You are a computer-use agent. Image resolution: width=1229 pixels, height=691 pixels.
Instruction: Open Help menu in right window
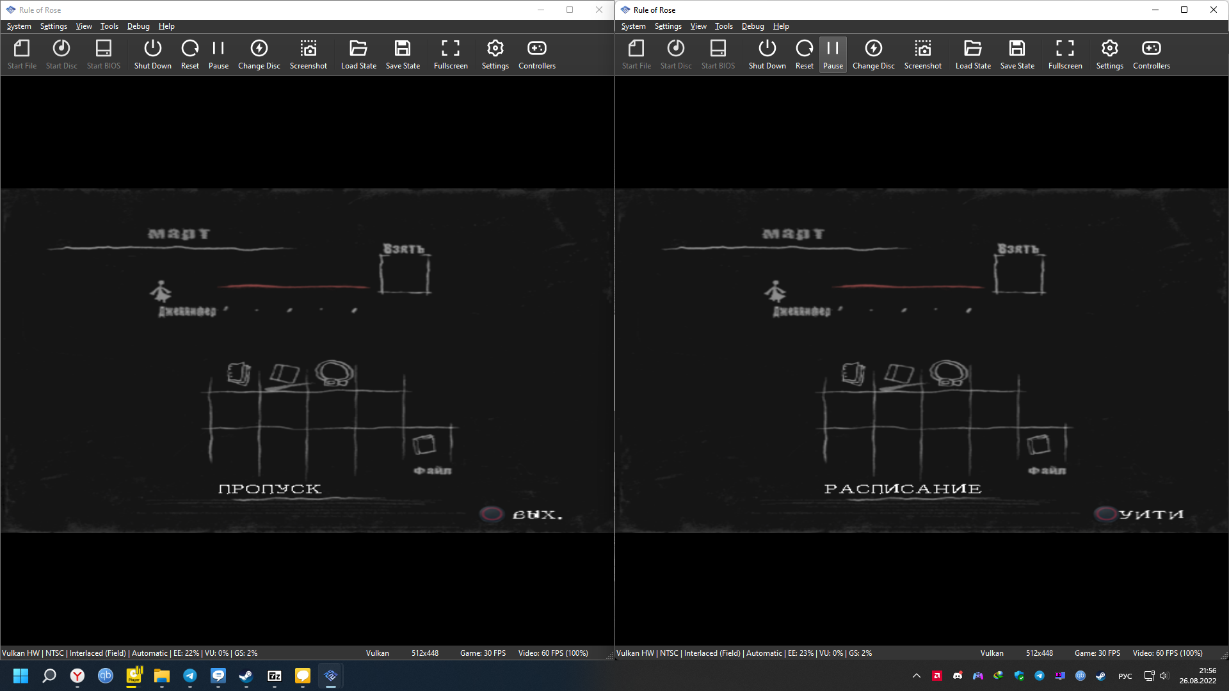point(781,26)
